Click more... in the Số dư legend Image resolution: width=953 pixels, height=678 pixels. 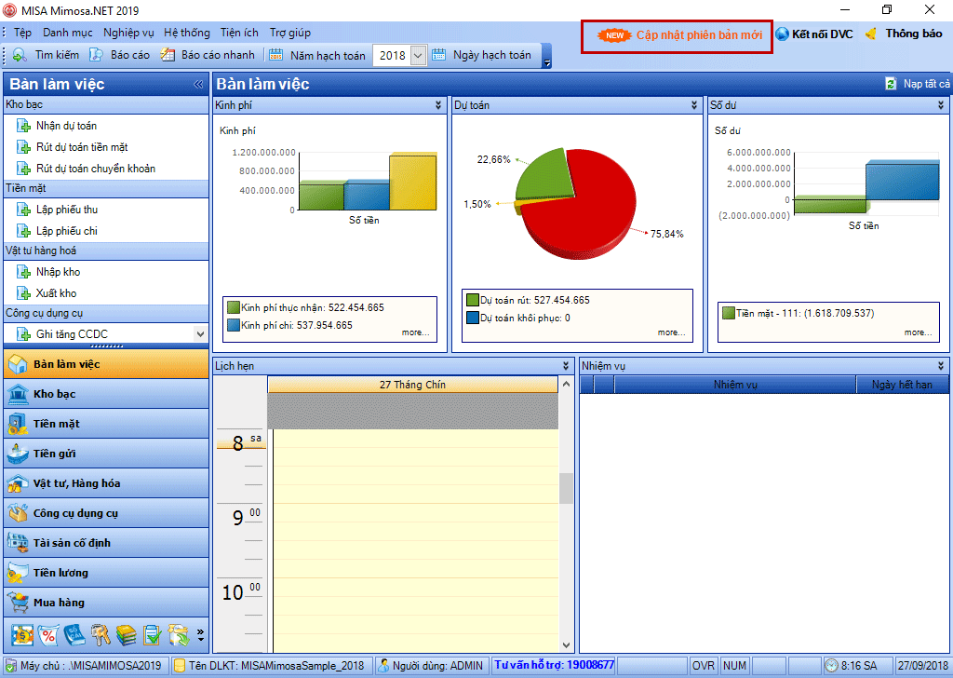pos(918,332)
